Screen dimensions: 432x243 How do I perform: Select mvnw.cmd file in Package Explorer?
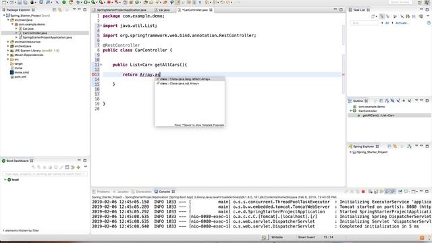coord(22,72)
